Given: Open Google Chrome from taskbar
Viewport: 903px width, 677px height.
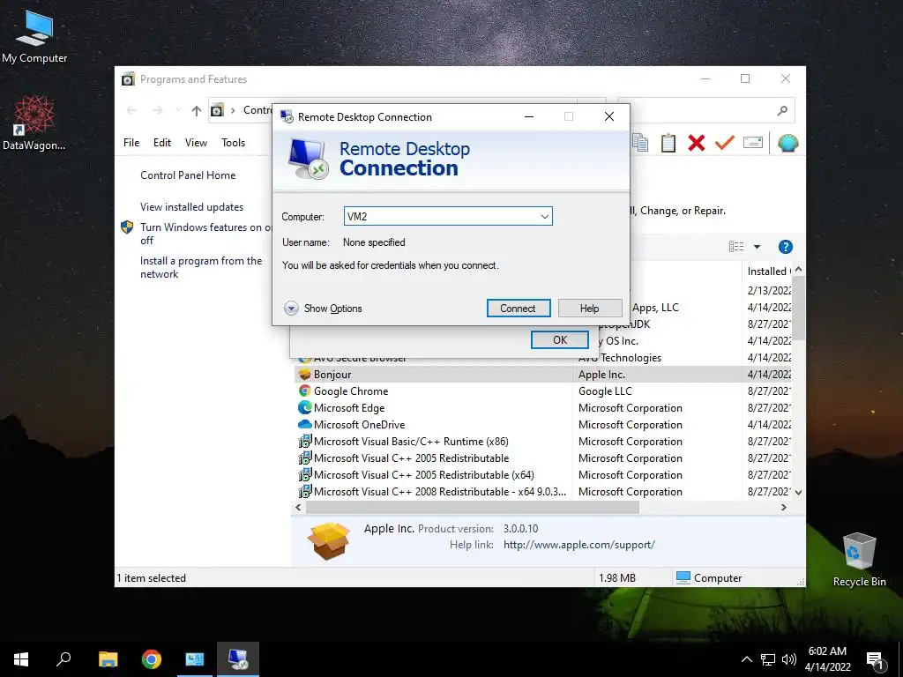Looking at the screenshot, I should pos(152,659).
